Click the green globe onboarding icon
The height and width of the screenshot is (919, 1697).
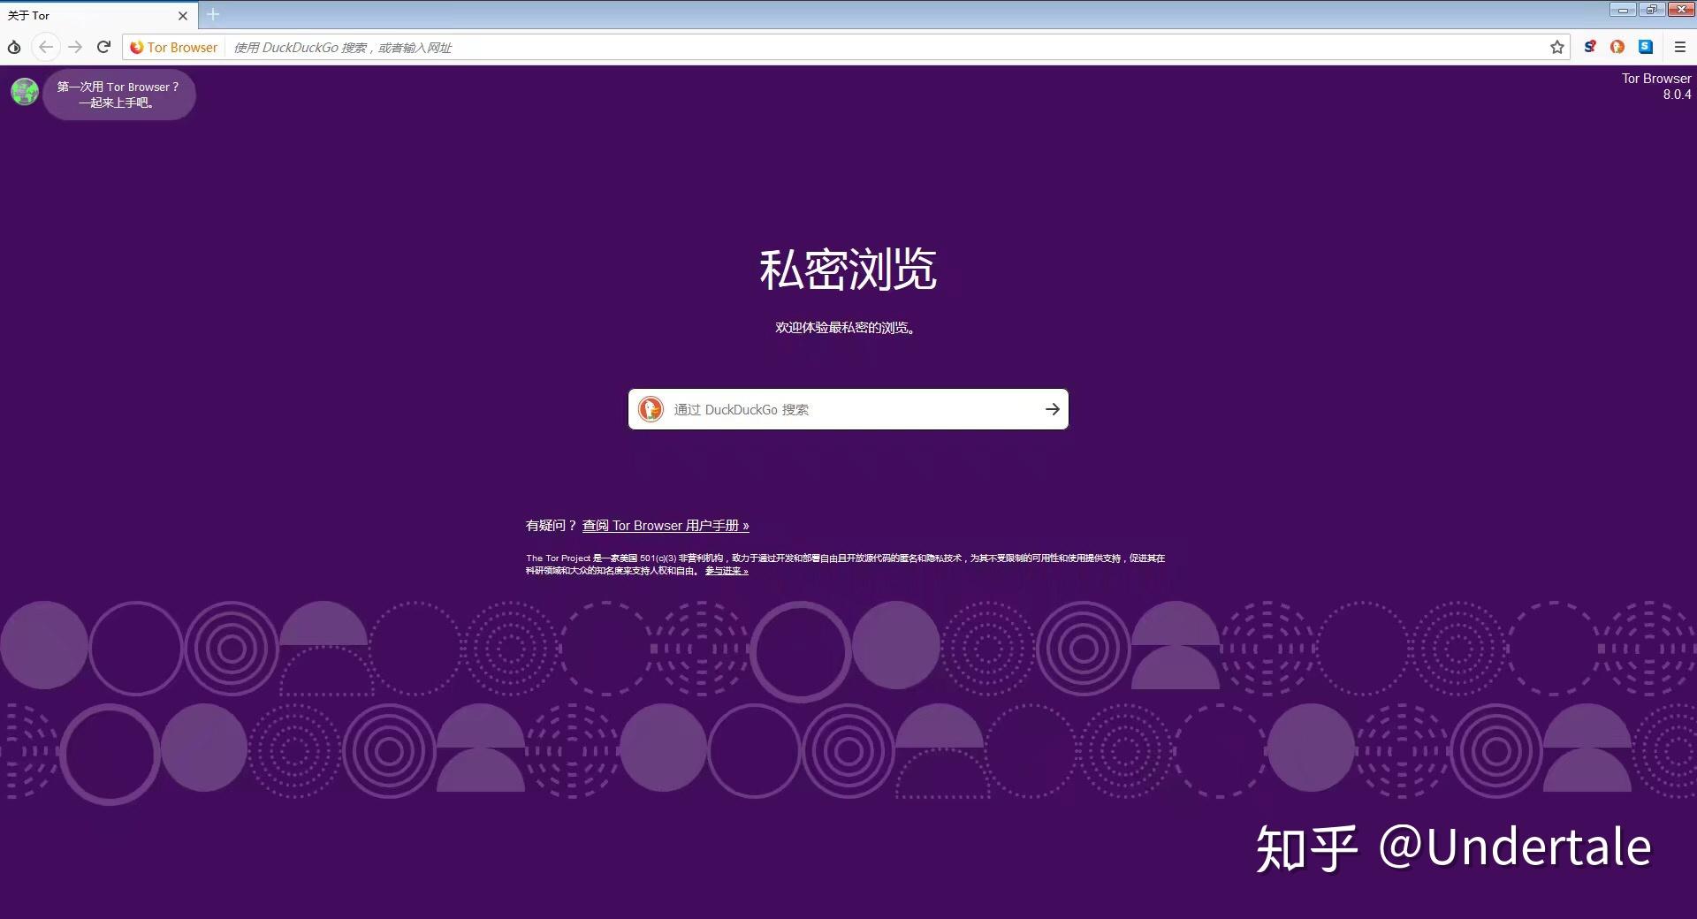click(25, 91)
